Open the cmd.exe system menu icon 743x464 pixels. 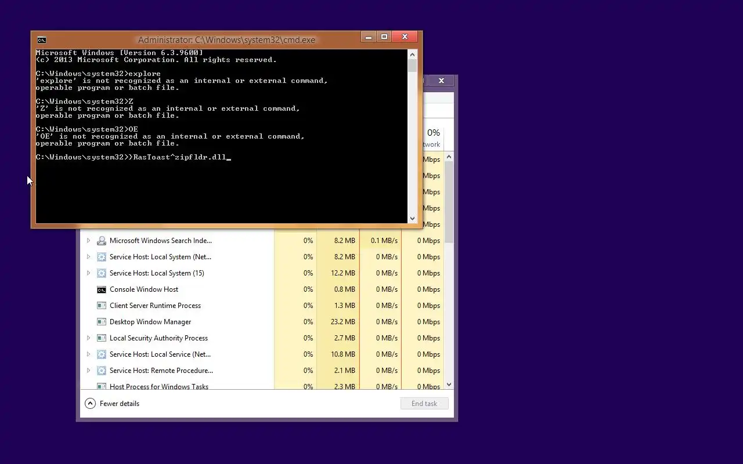click(41, 40)
